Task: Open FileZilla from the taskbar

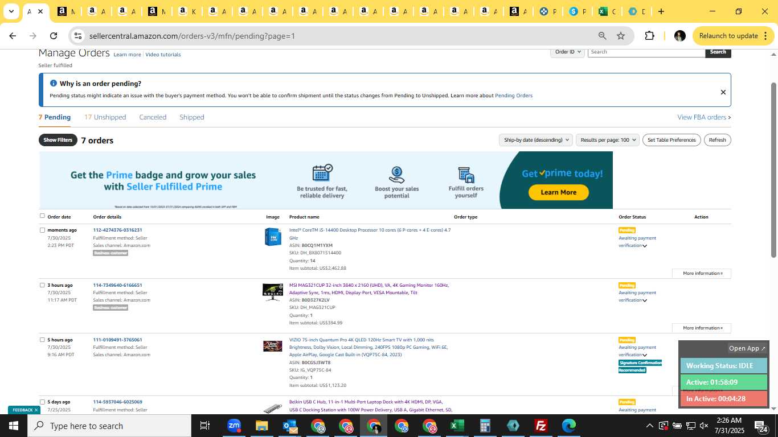Action: tap(541, 426)
